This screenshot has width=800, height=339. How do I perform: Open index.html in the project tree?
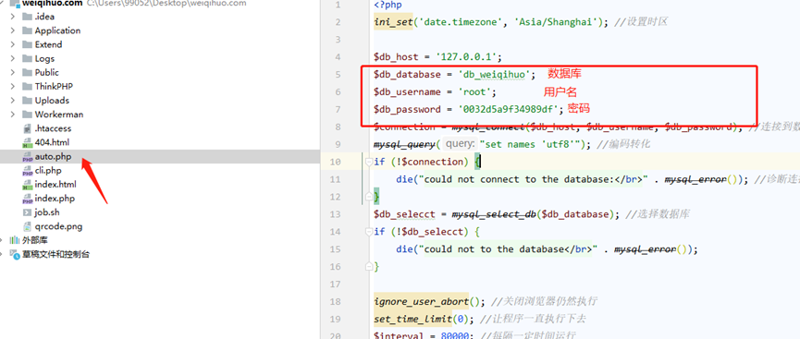[x=55, y=185]
